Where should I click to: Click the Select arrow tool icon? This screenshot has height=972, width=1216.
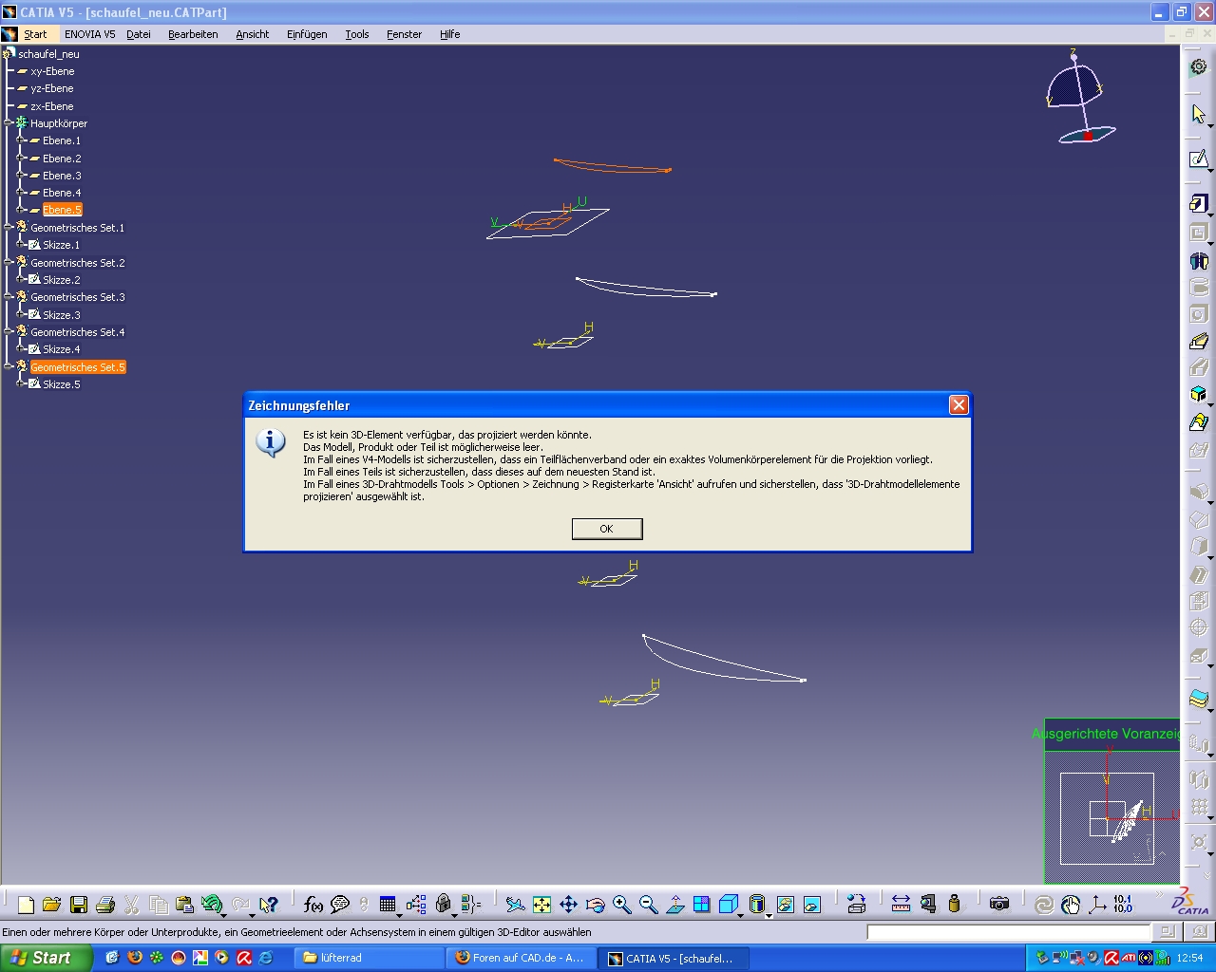click(x=1199, y=114)
